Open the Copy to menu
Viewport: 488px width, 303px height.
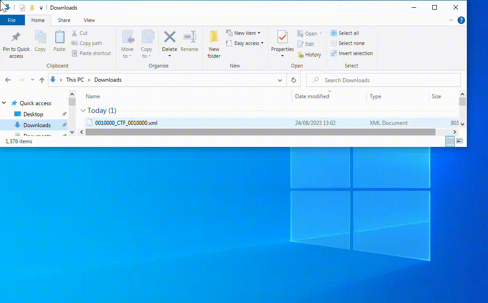coord(146,45)
